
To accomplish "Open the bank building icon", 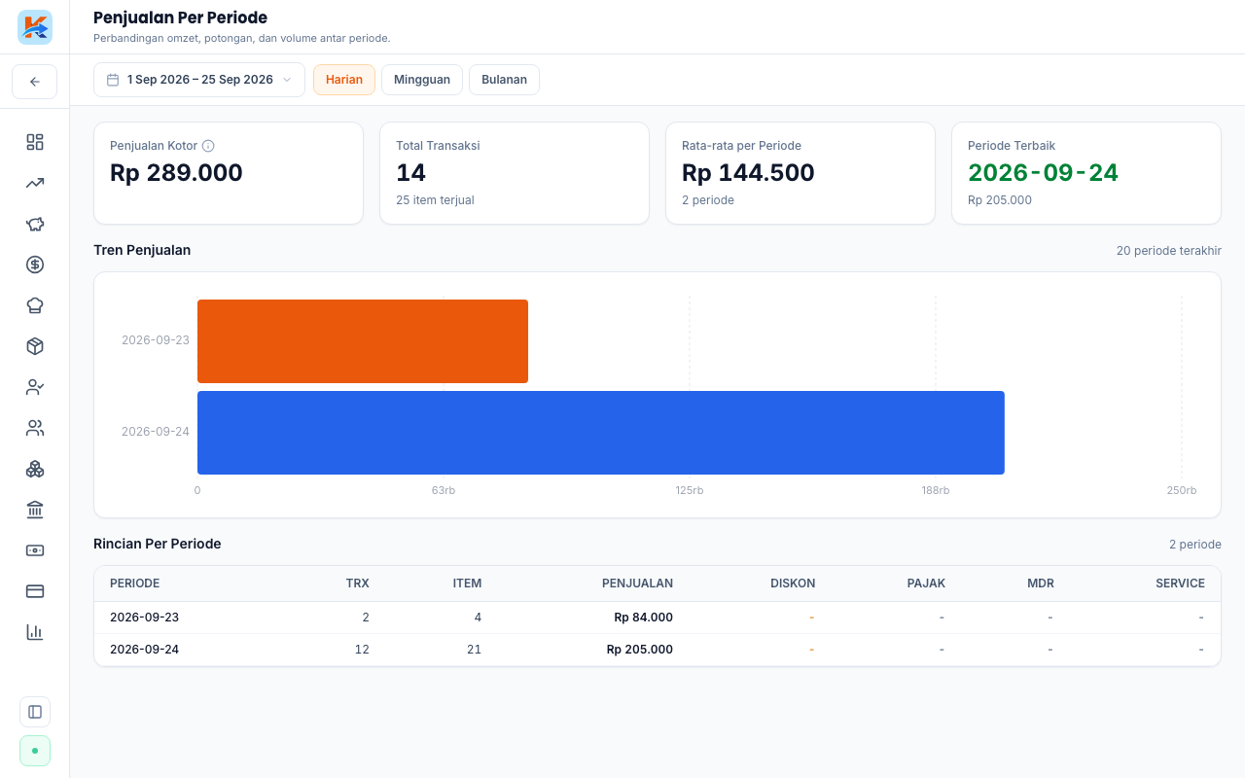I will coord(35,510).
